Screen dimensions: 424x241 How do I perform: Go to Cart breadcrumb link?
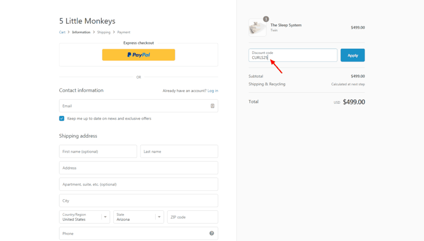[x=62, y=32]
